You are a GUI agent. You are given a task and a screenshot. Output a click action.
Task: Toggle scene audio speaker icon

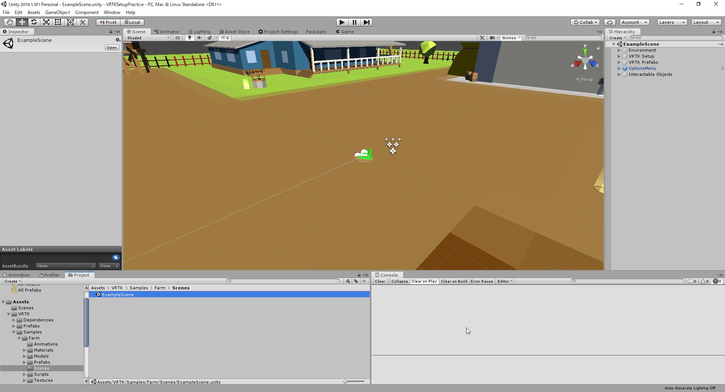point(199,38)
